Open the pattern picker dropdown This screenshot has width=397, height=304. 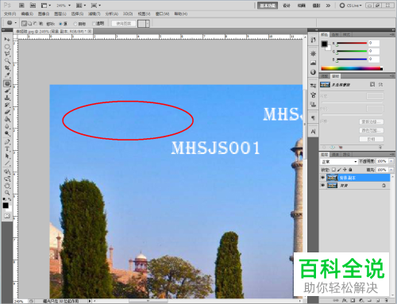point(148,24)
